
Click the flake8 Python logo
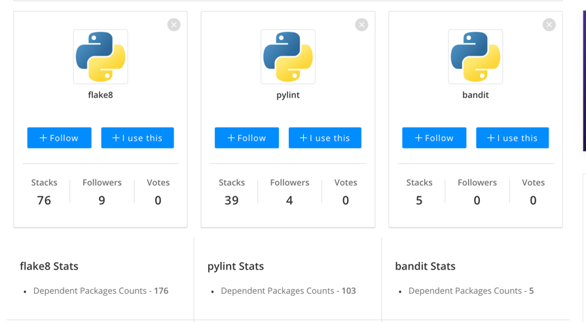pos(101,57)
